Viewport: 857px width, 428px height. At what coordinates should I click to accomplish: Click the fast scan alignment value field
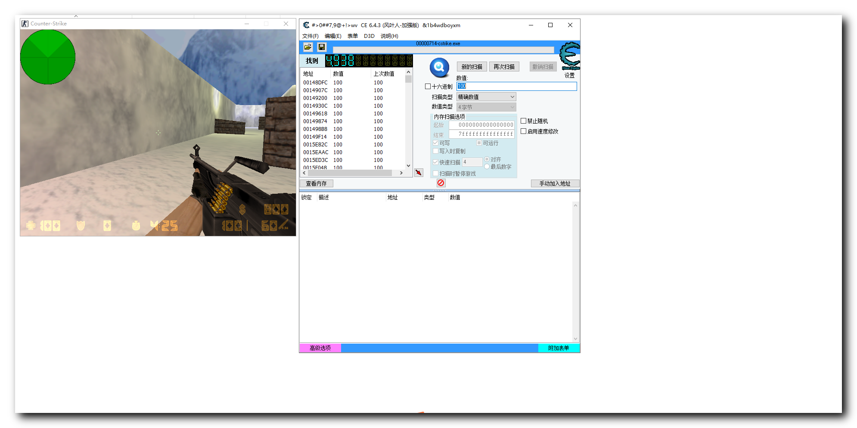coord(472,162)
